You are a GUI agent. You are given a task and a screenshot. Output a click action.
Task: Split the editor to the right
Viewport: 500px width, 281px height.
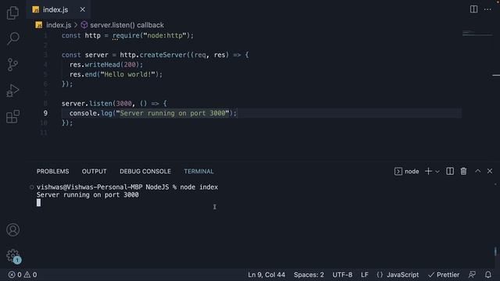pyautogui.click(x=474, y=9)
